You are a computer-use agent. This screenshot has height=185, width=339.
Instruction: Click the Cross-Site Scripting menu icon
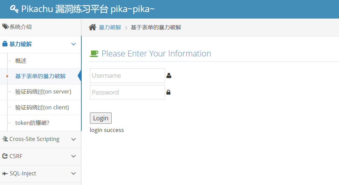(x=5, y=139)
